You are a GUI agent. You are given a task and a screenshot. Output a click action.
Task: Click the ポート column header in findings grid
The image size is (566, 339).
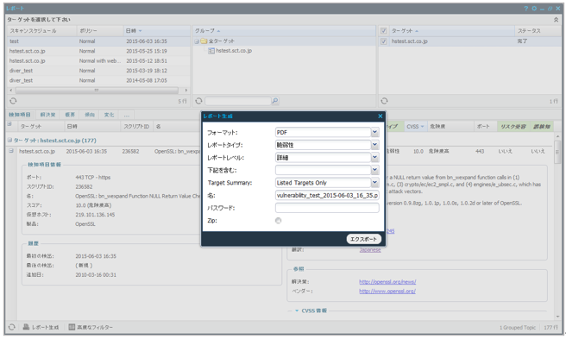coord(485,126)
